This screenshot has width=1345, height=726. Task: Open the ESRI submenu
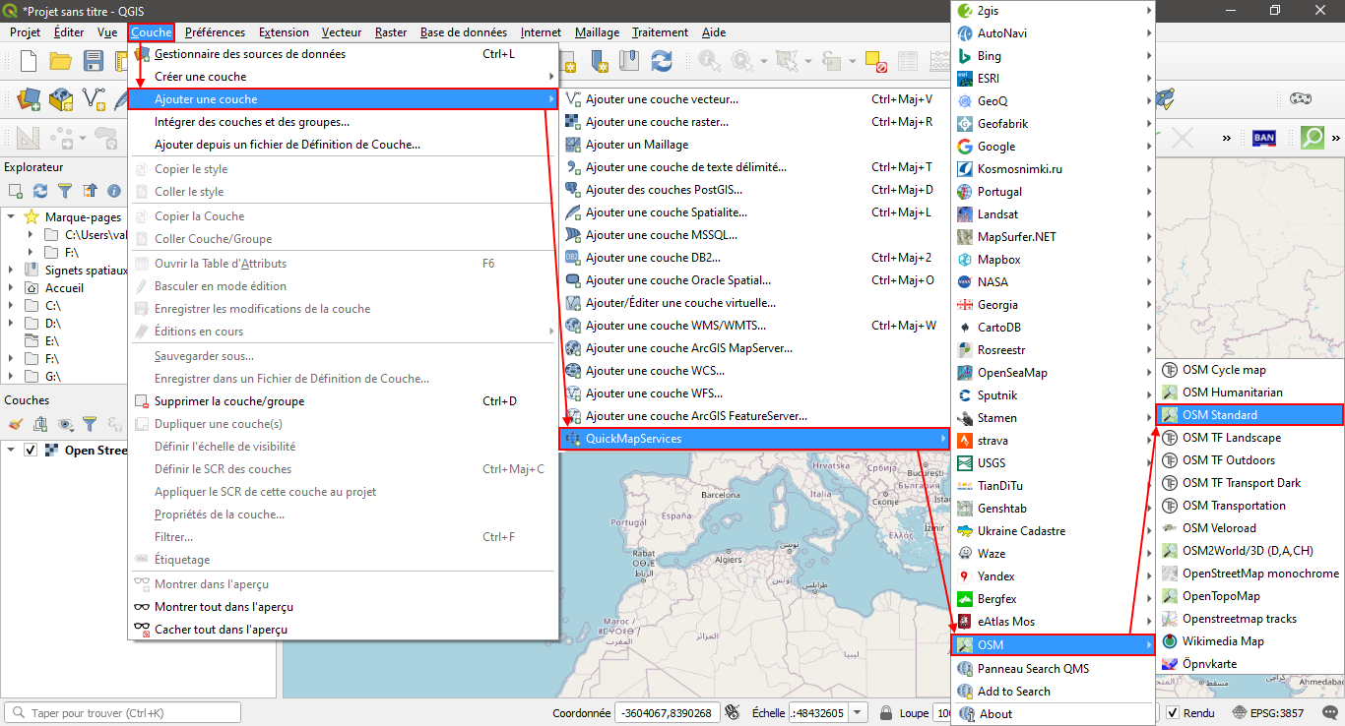coord(1053,79)
